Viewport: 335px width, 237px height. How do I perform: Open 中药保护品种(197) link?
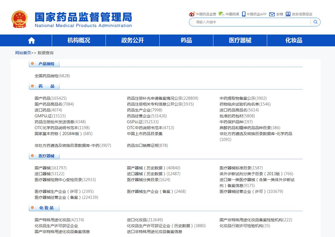(236, 122)
